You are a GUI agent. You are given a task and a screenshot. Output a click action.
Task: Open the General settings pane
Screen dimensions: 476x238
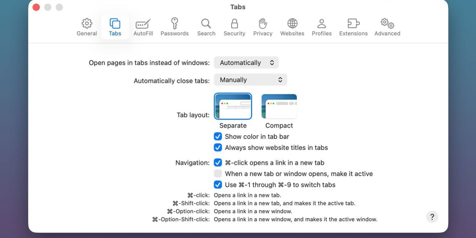(87, 27)
